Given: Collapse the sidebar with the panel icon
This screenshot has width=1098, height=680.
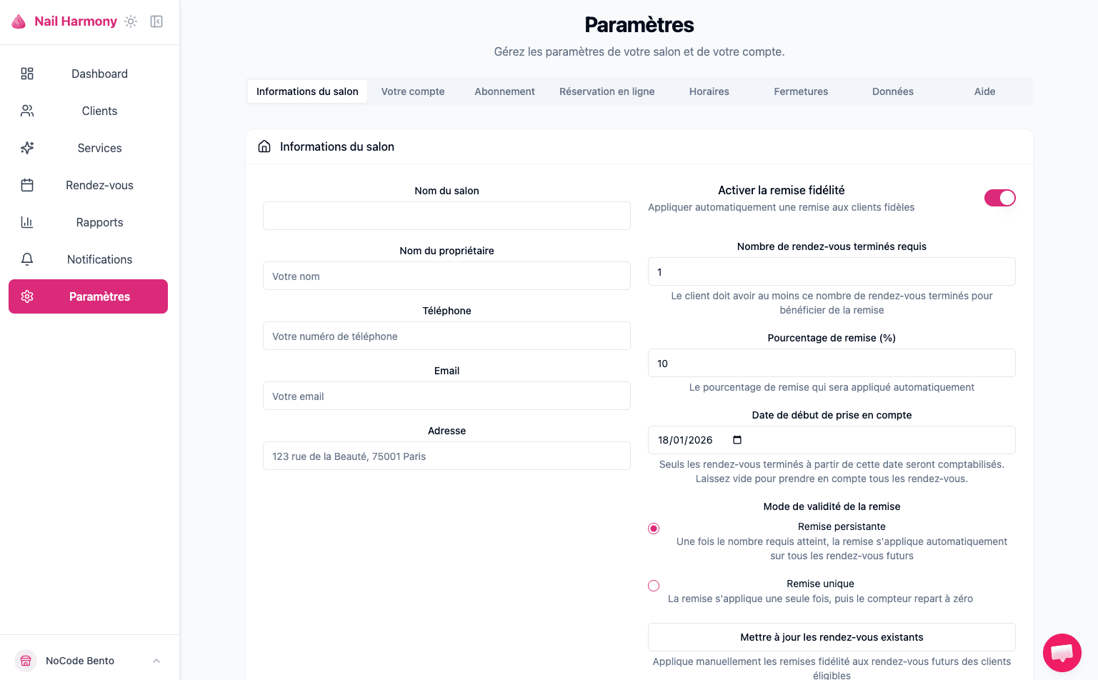Looking at the screenshot, I should coord(156,21).
